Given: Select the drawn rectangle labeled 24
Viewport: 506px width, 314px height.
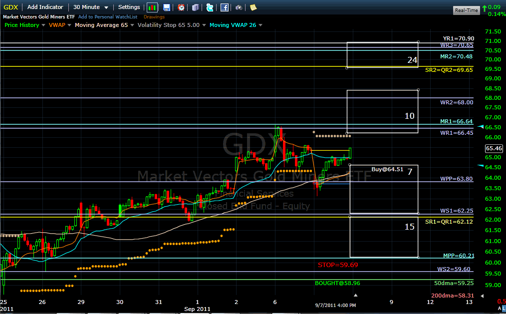Looking at the screenshot, I should point(382,55).
